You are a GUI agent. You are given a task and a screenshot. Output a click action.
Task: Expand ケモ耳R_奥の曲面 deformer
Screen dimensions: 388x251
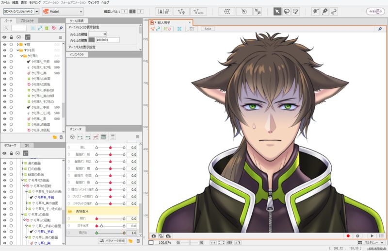(27, 203)
